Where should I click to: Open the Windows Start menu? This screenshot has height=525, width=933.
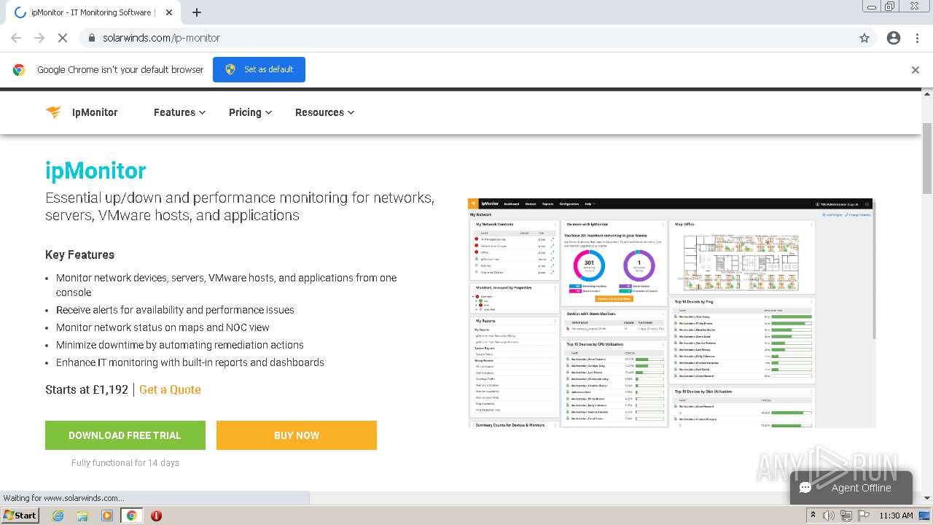20,516
